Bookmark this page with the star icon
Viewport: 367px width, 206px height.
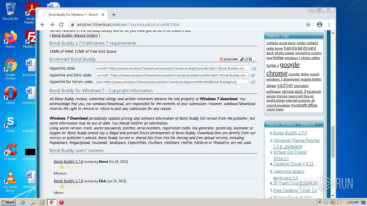[308, 25]
